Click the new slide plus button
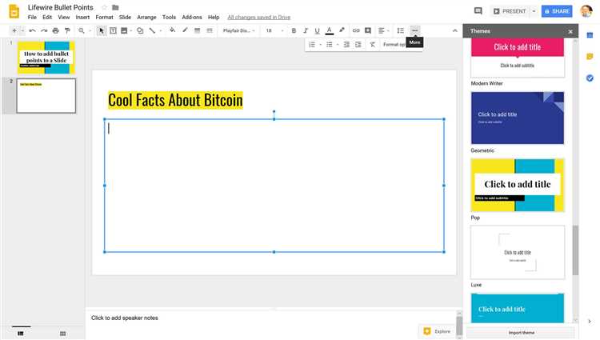600x340 pixels. click(x=14, y=30)
